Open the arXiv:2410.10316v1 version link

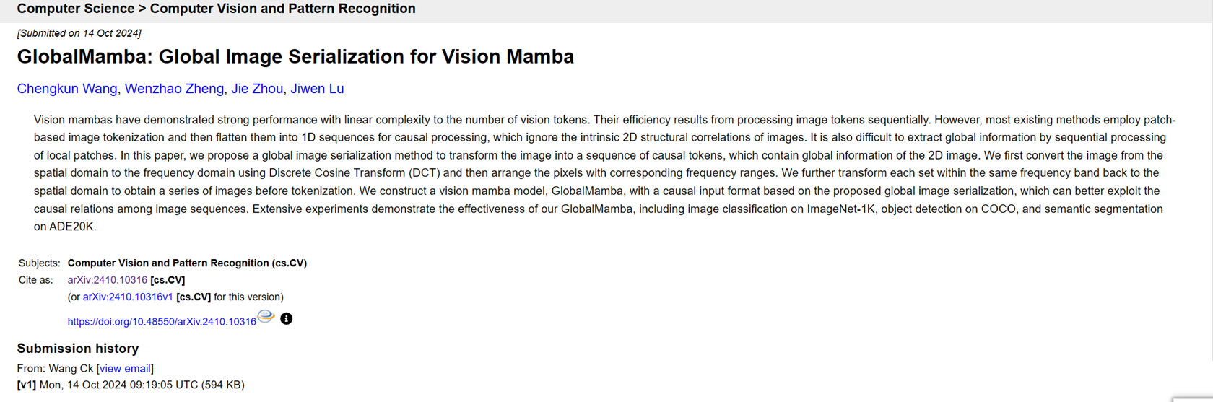128,297
